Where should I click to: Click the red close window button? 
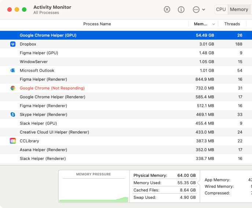[x=10, y=10]
